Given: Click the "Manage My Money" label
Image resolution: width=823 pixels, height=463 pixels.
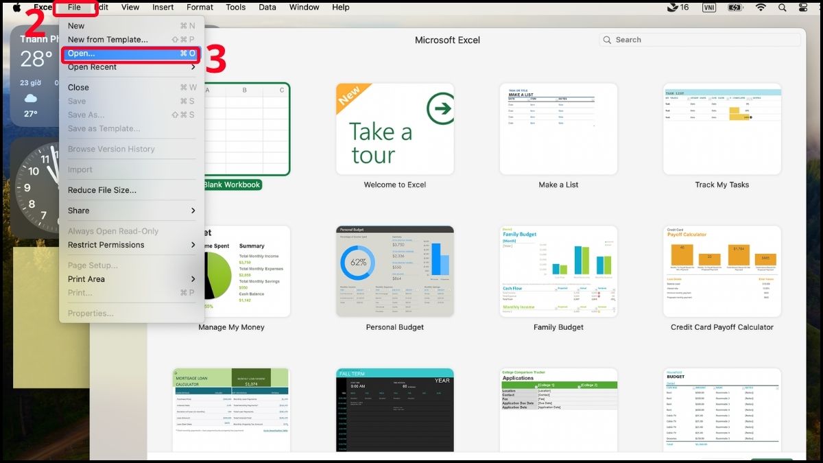Looking at the screenshot, I should (x=231, y=327).
